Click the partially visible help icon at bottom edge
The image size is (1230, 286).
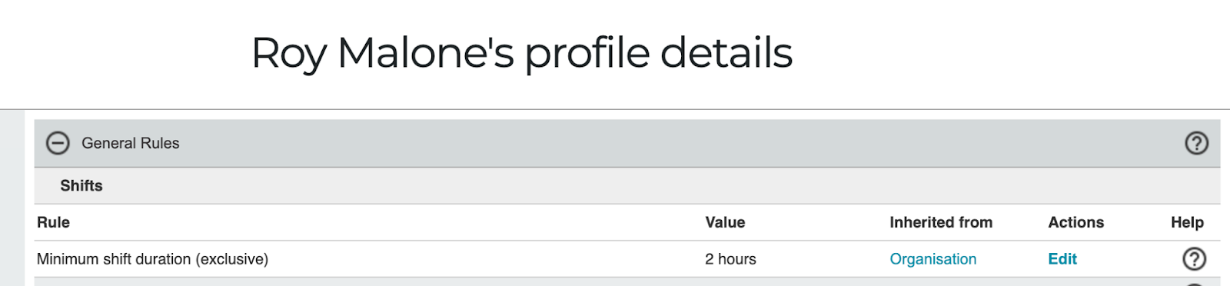click(1194, 284)
